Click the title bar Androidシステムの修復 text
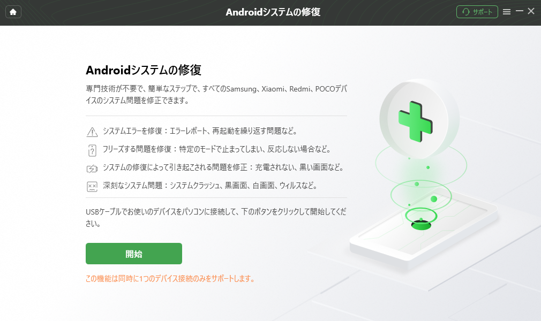This screenshot has width=541, height=321. [273, 12]
